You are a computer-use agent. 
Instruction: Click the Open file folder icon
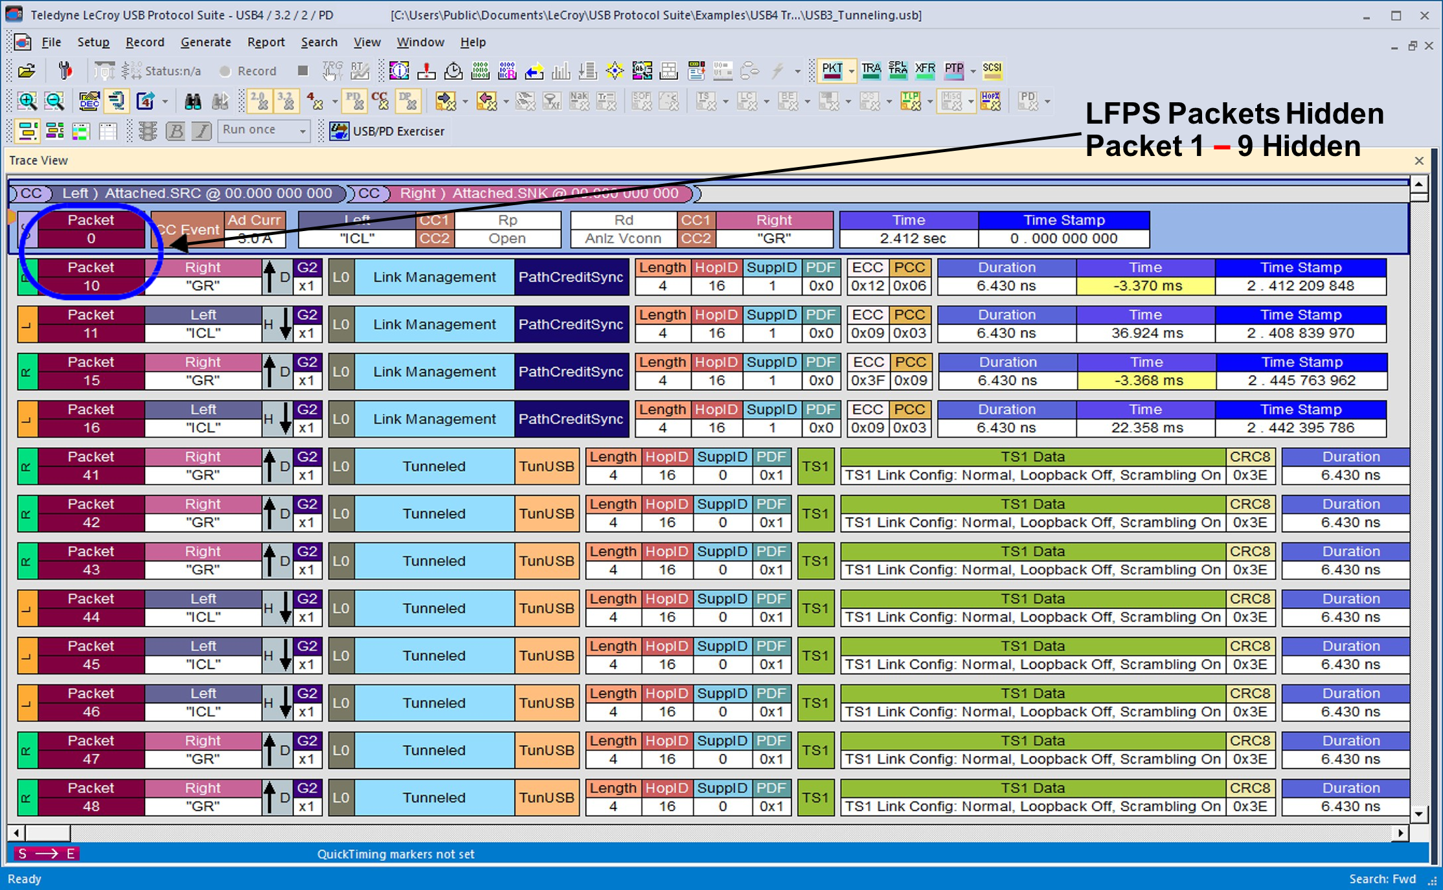click(x=27, y=71)
